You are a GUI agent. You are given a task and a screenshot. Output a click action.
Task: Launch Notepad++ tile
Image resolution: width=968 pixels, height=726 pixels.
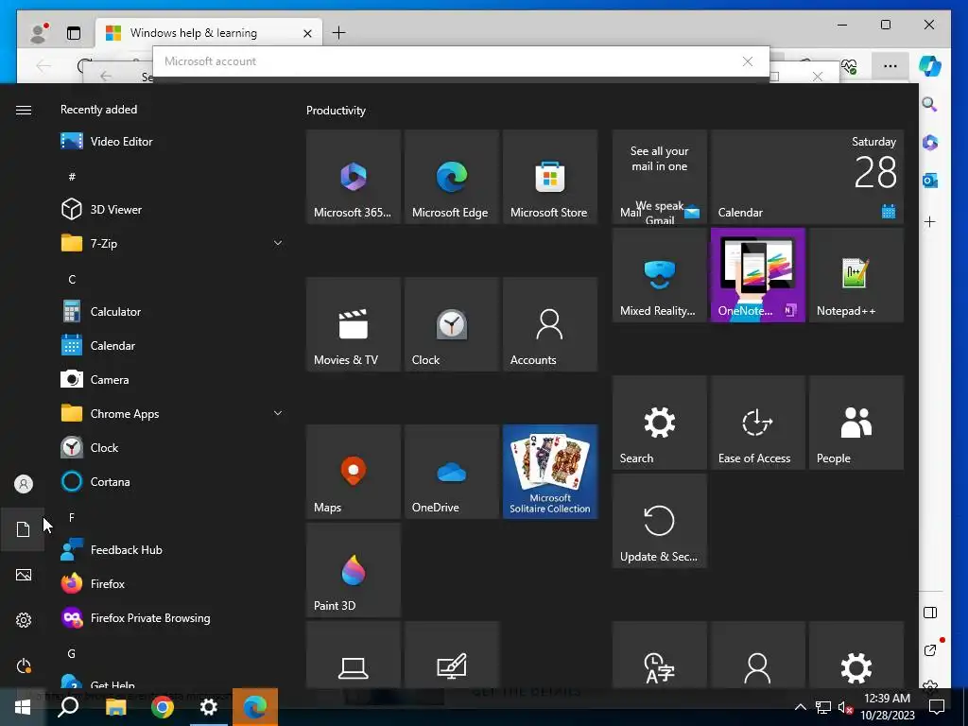856,275
